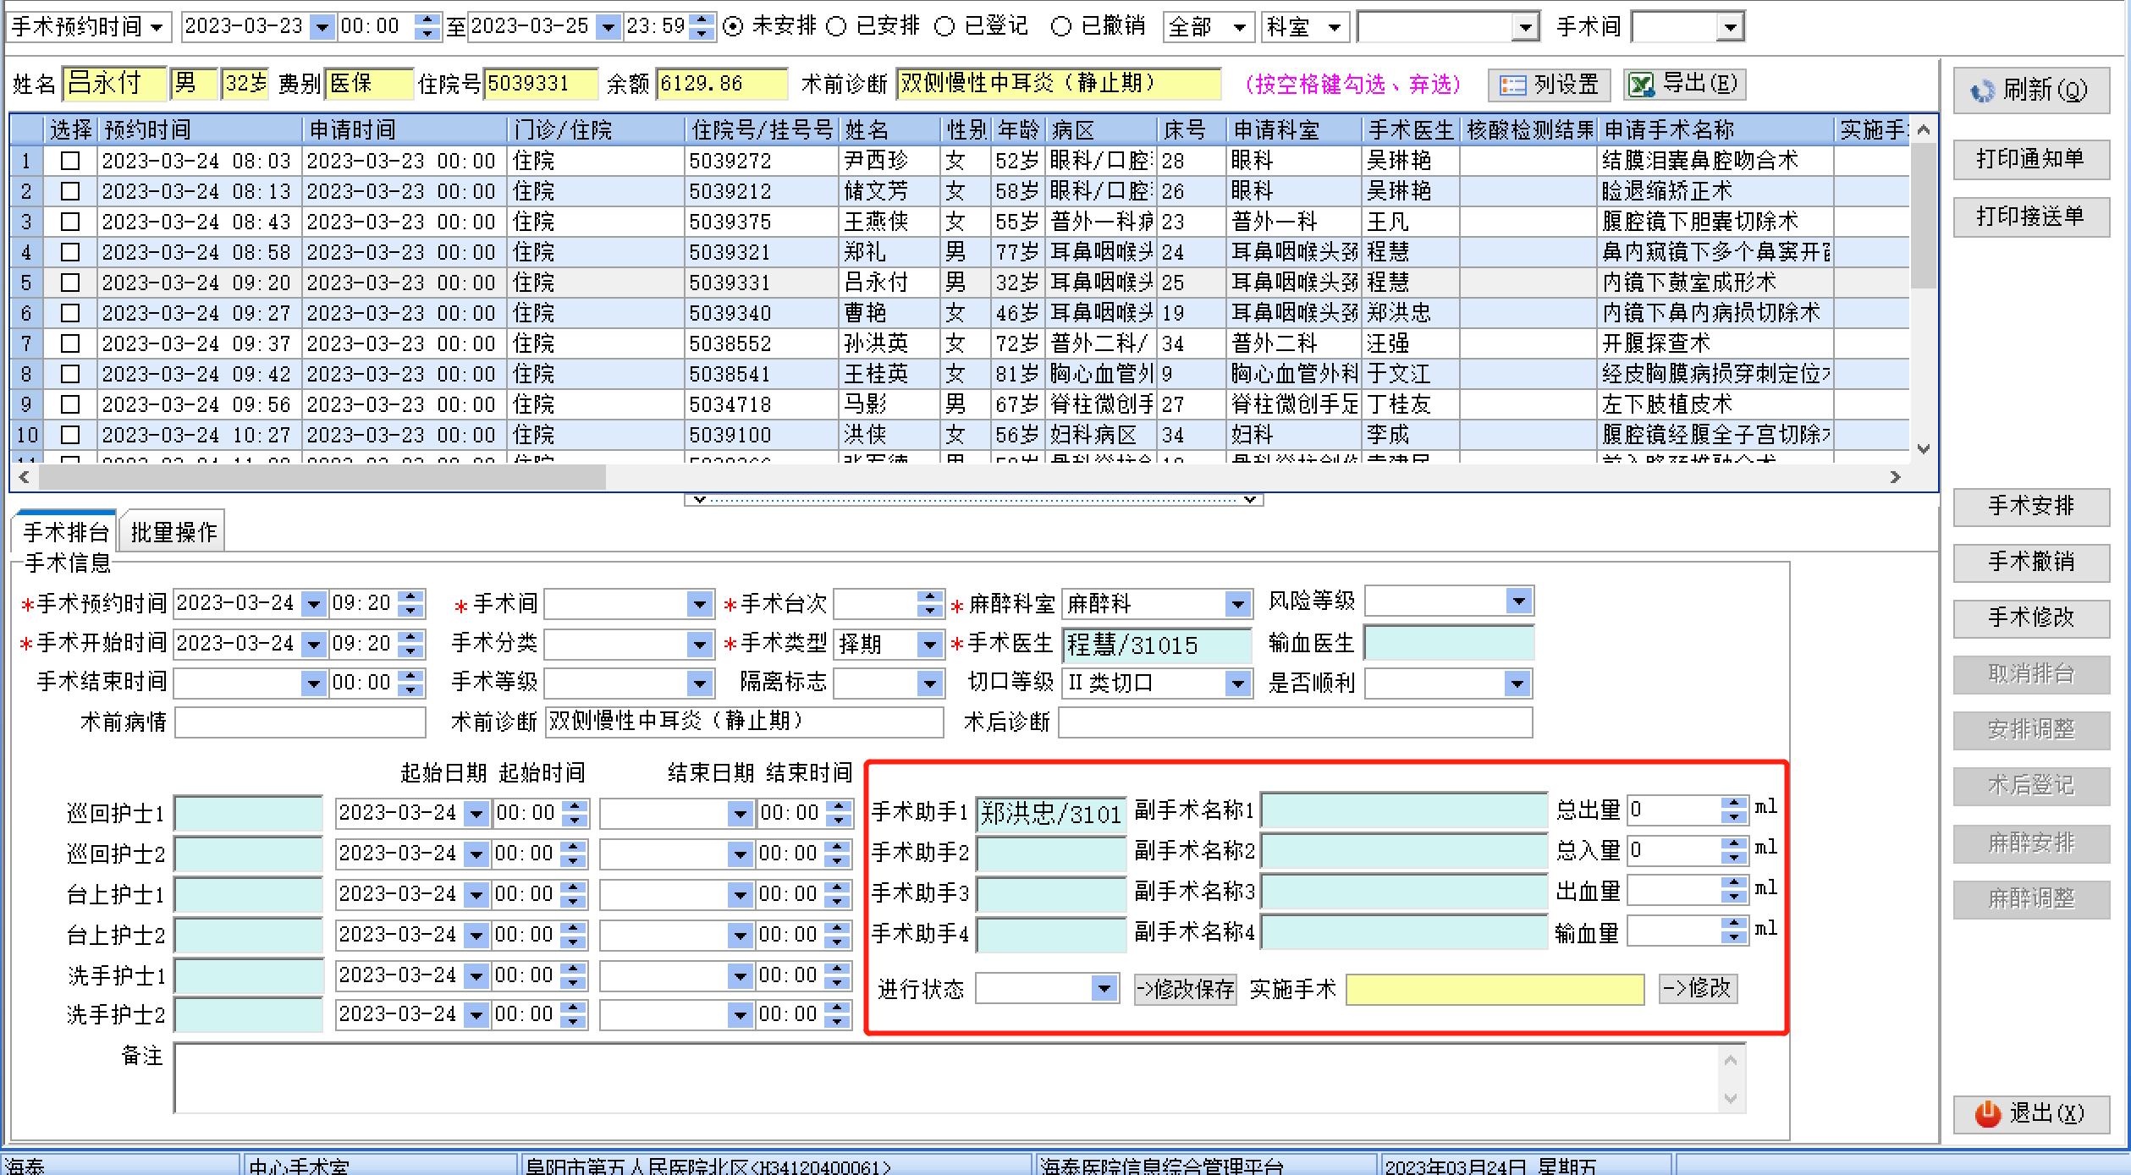
Task: Expand the 风险等级 dropdown
Action: pos(1518,601)
